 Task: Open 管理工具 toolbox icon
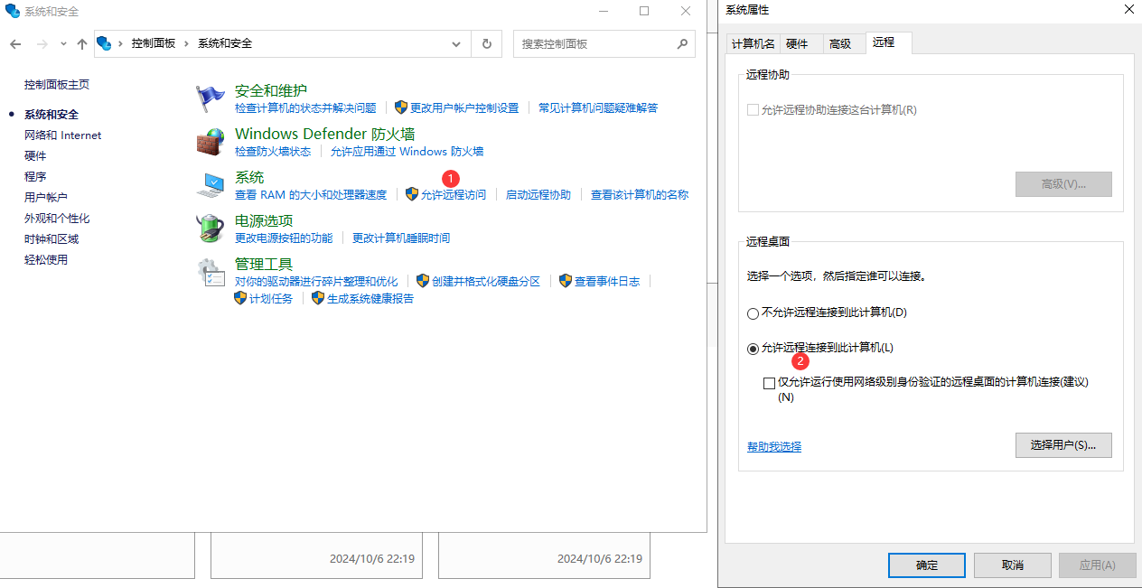tap(210, 272)
